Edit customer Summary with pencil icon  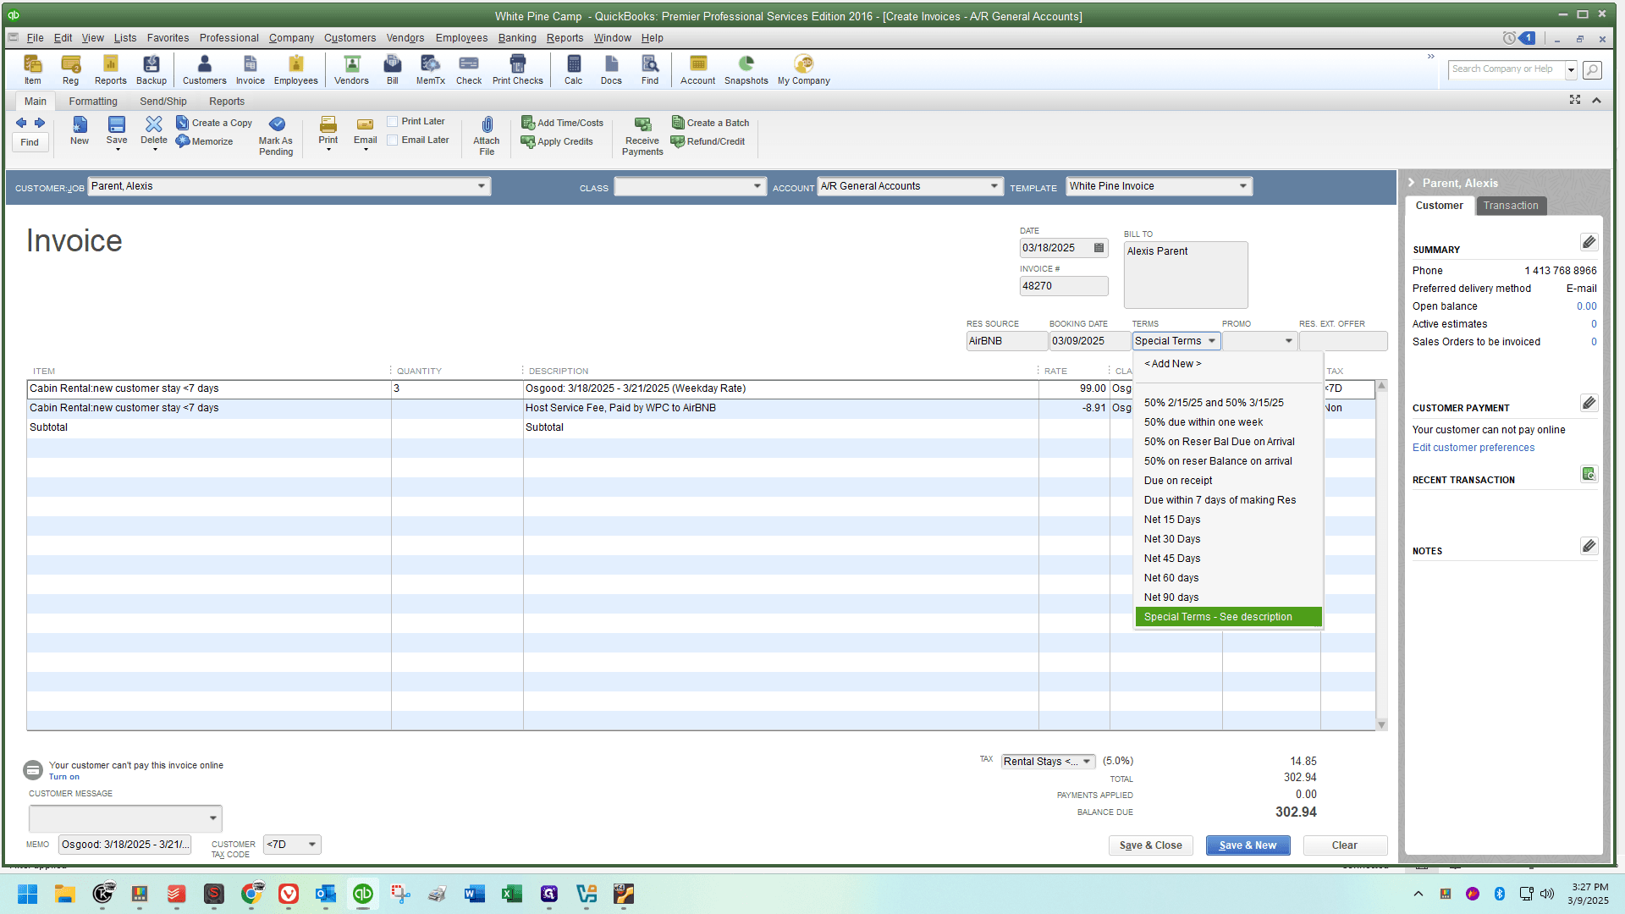1589,243
